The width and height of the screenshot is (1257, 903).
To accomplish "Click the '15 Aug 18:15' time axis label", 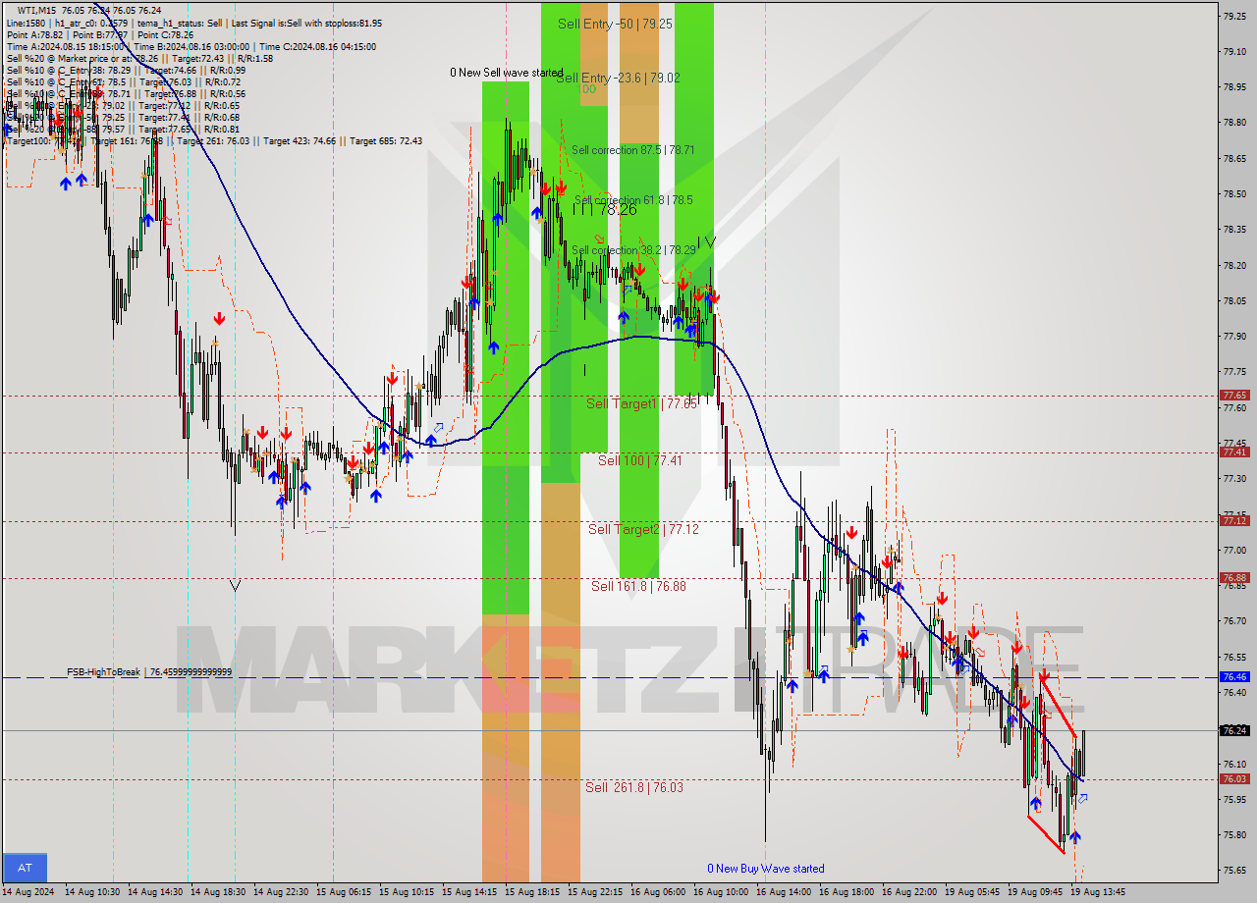I will click(x=532, y=892).
